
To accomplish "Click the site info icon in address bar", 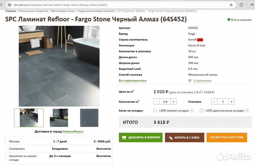I will tap(10, 5).
